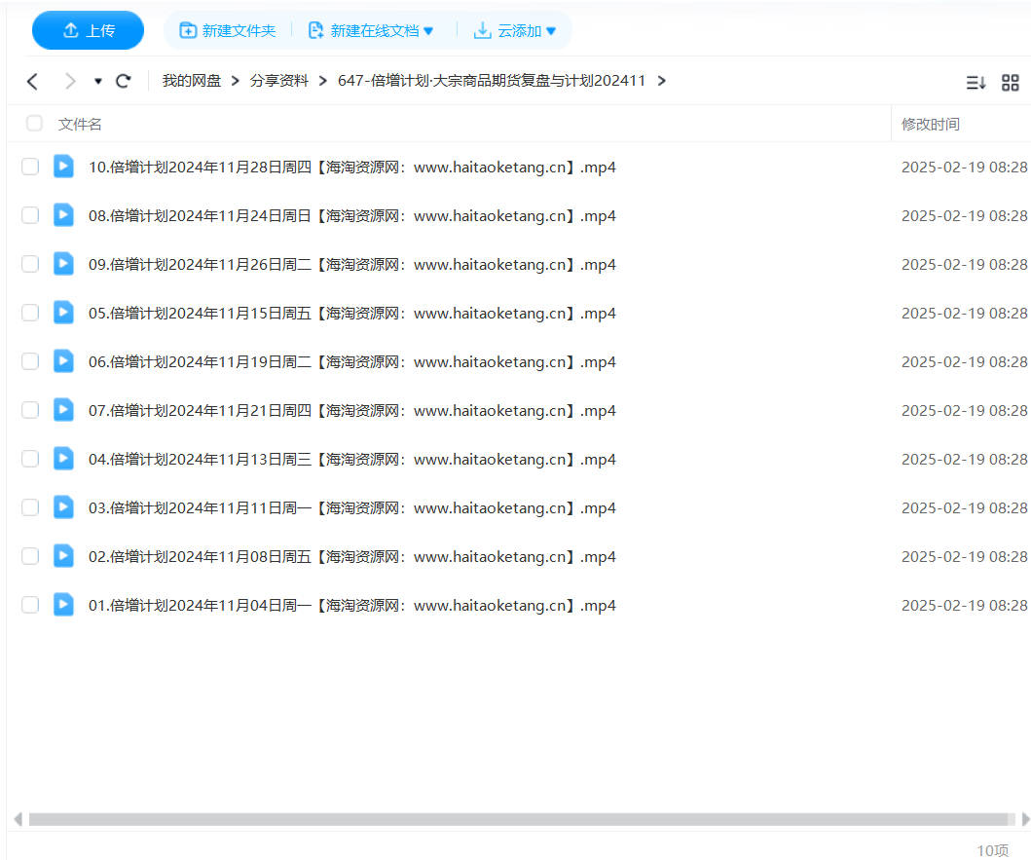The image size is (1031, 860).
Task: Check the box for file 09. 11月26日
Action: coord(30,264)
